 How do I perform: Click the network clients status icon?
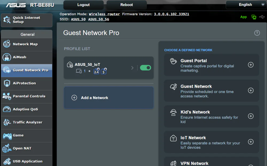coord(254,17)
